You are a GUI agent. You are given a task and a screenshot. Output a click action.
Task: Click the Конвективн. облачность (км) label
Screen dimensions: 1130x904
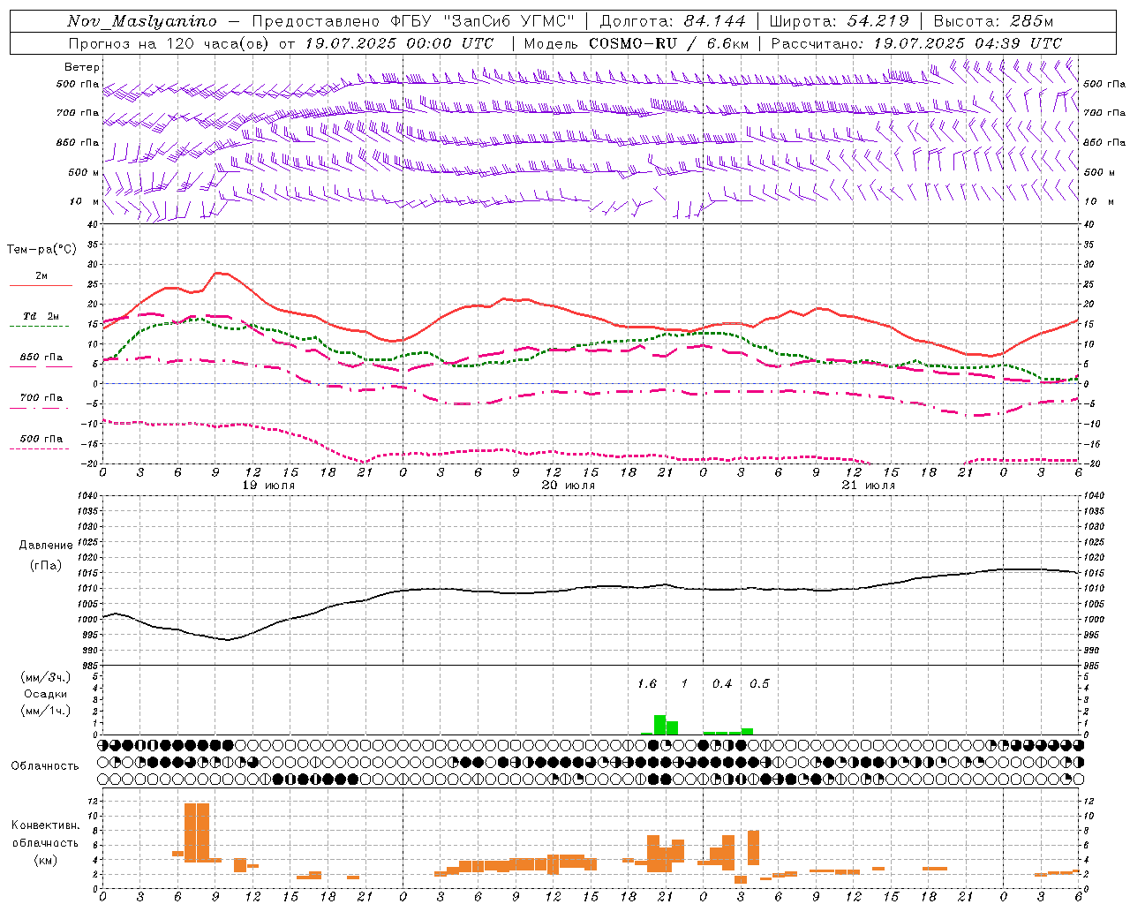(45, 842)
